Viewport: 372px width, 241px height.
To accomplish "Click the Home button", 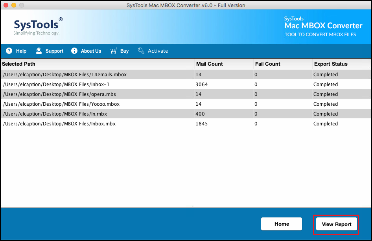I will 282,224.
